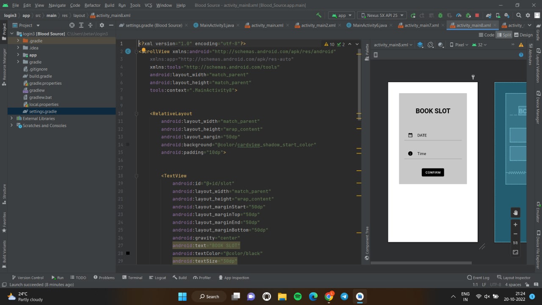Viewport: 542px width, 305px height.
Task: Click the UTF-8 encoding status entry
Action: (495, 285)
